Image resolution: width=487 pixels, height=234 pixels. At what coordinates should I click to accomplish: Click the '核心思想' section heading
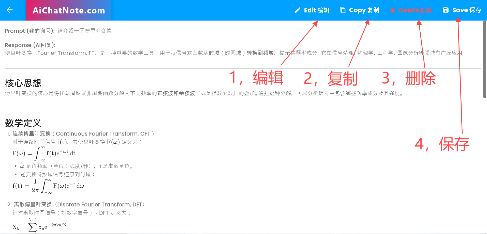pyautogui.click(x=23, y=82)
